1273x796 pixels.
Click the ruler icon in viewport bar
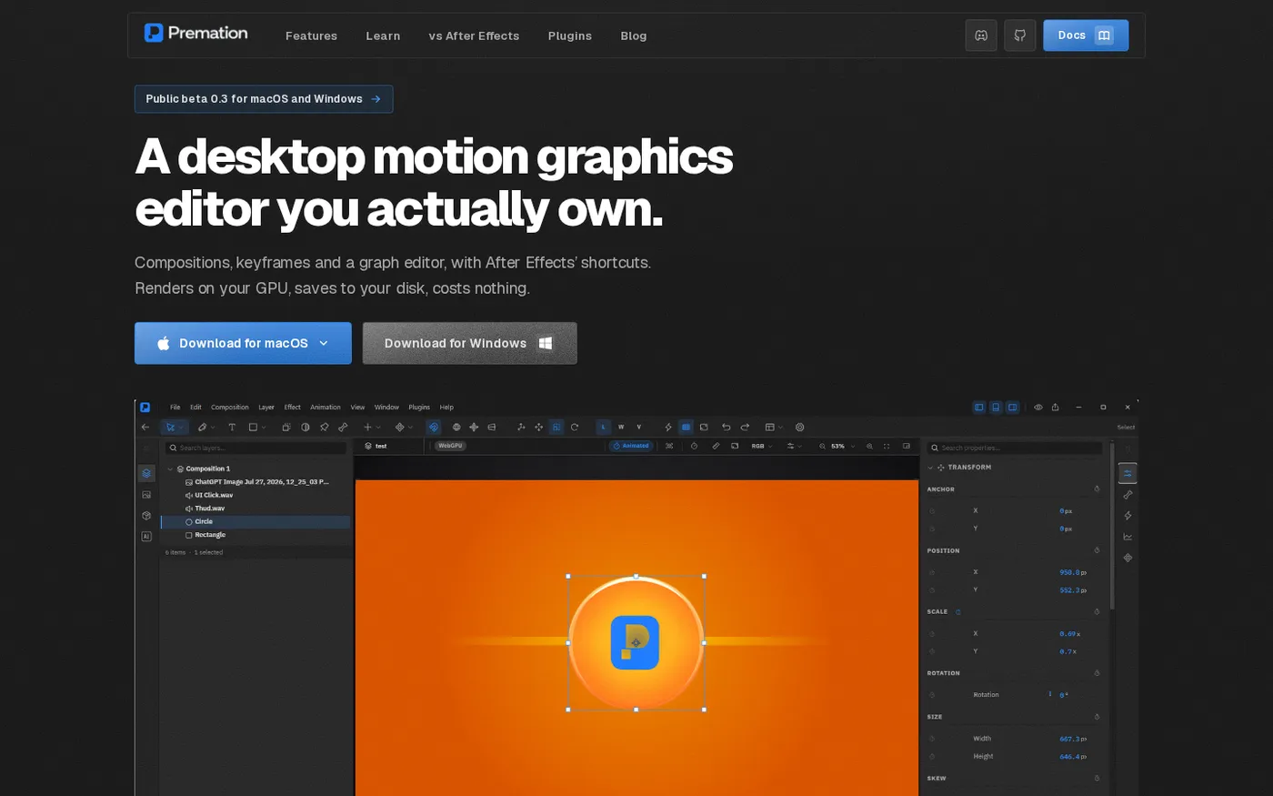point(716,446)
